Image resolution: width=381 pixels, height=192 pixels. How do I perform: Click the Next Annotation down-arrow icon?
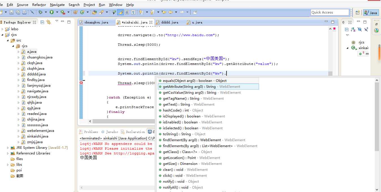[140, 12]
